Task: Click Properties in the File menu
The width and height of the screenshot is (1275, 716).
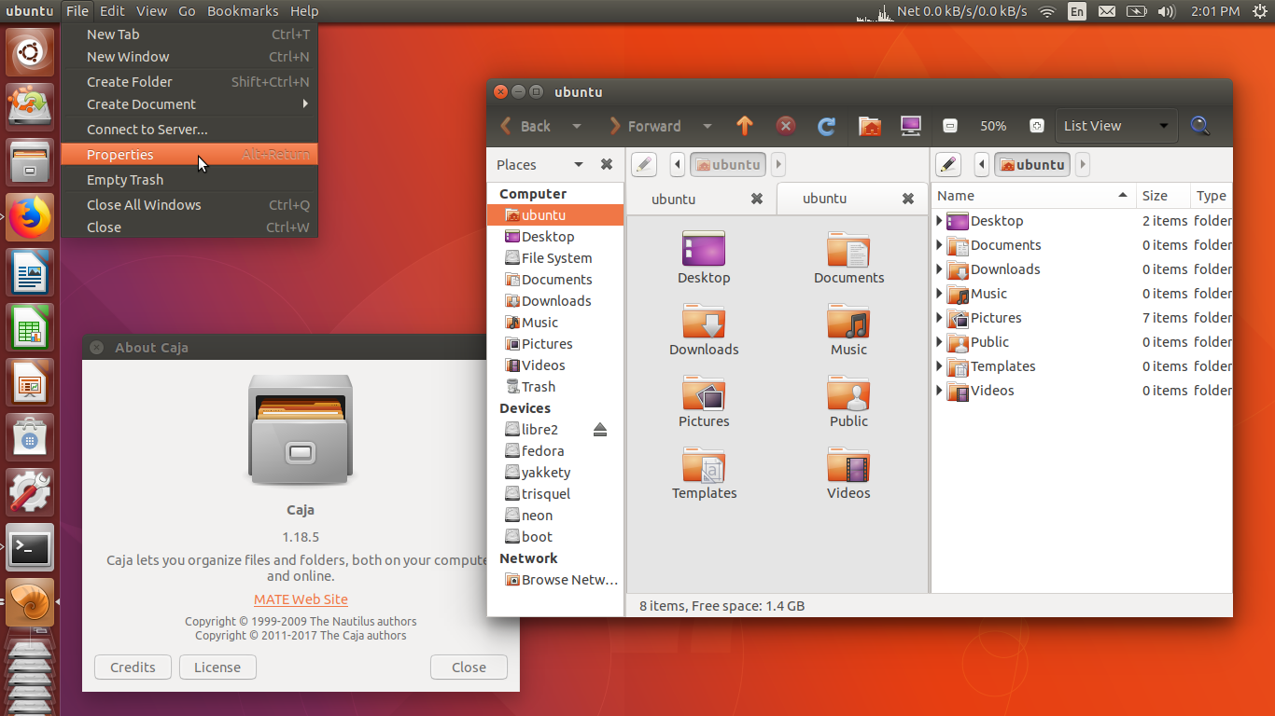Action: click(x=189, y=155)
